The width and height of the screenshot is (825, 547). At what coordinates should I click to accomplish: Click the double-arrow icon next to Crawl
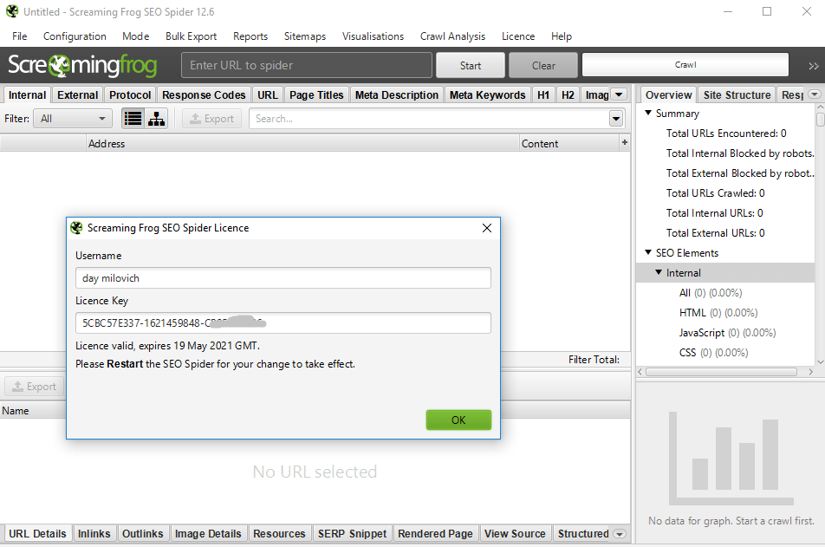coord(813,66)
